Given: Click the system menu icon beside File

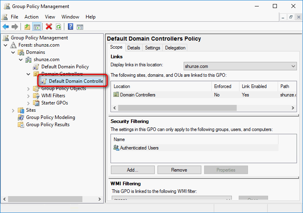Looking at the screenshot, I should [5, 17].
